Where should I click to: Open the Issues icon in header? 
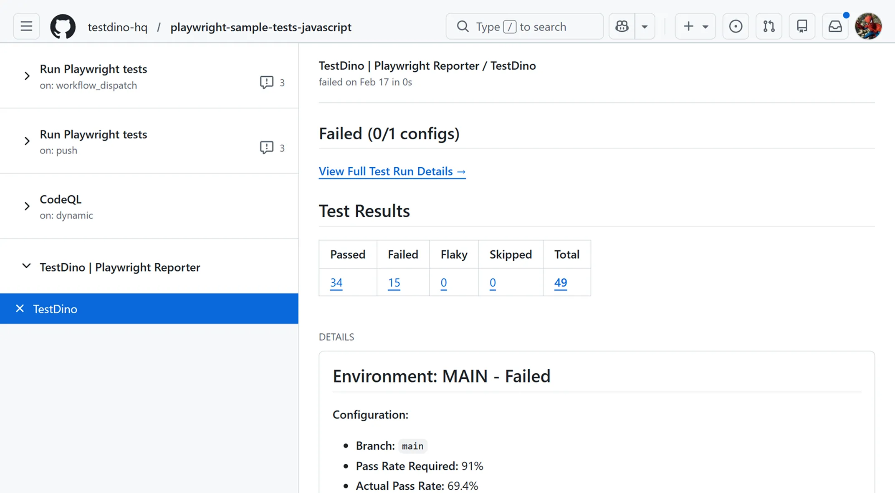[x=736, y=26]
